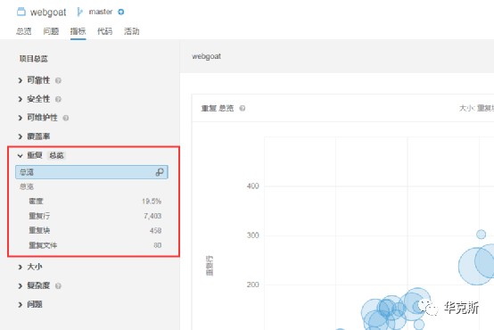
Task: Click the webgoat project icon
Action: click(21, 12)
